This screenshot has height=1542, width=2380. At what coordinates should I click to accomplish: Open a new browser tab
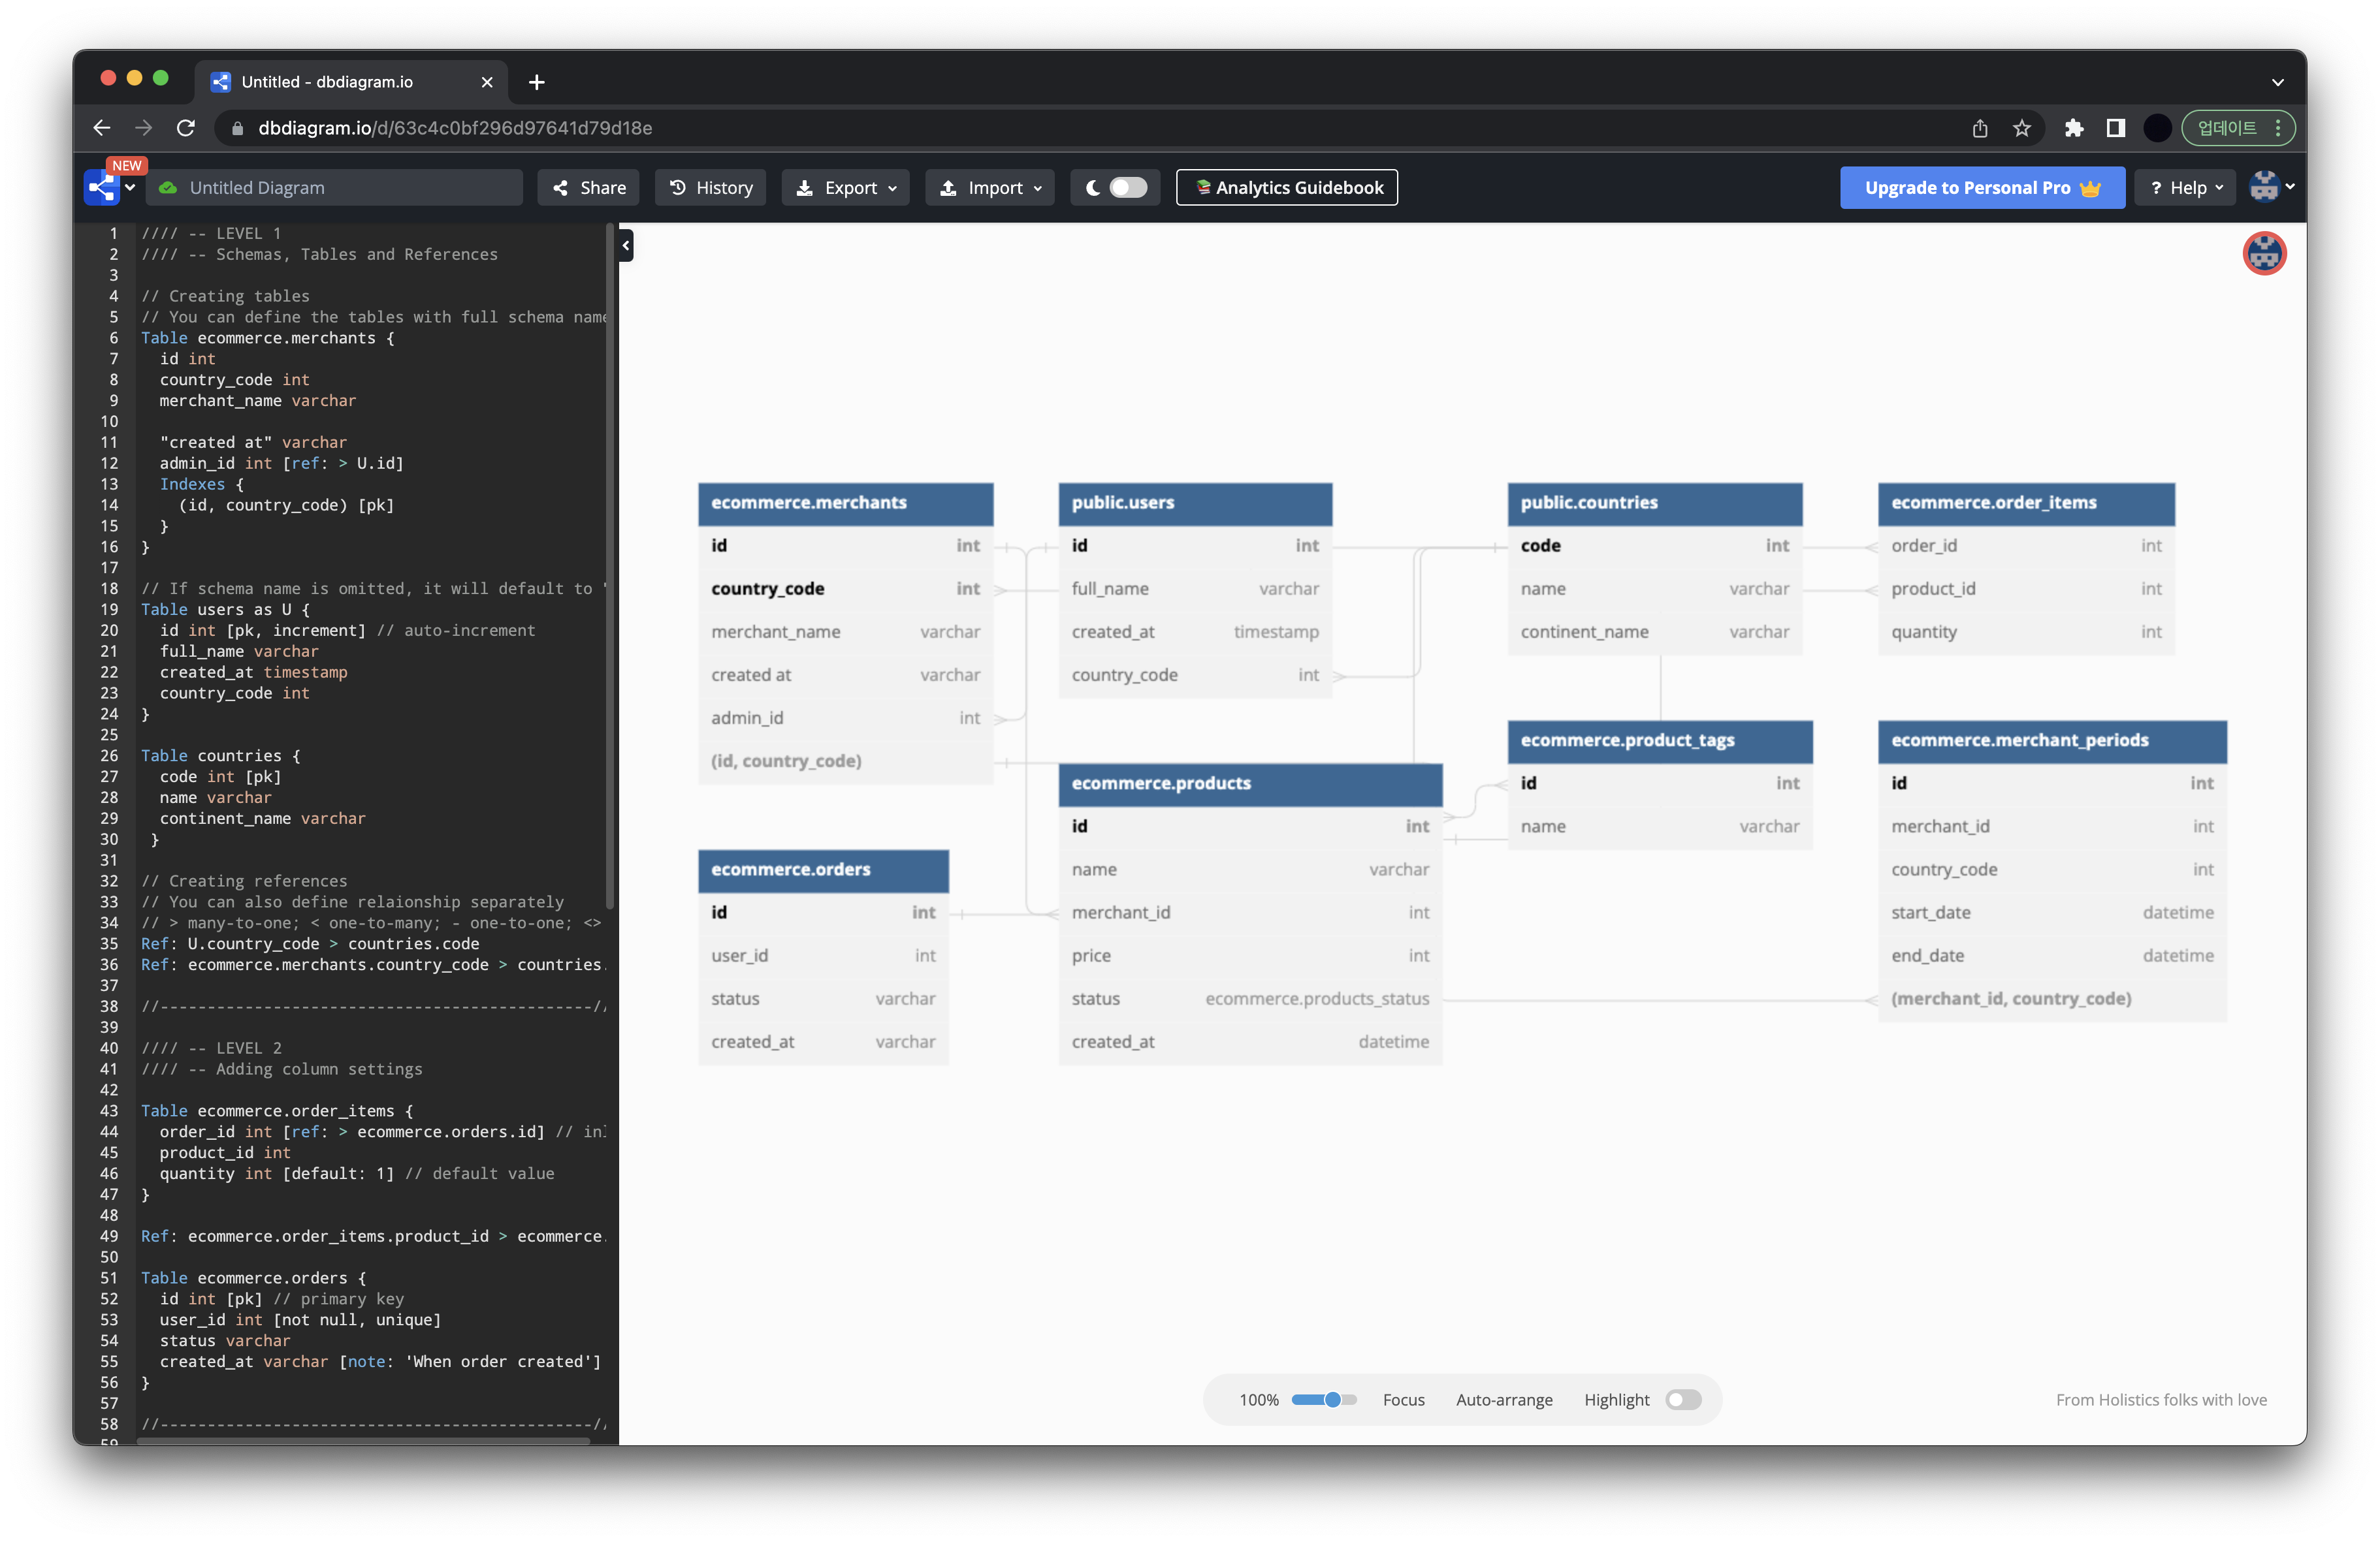(x=537, y=82)
